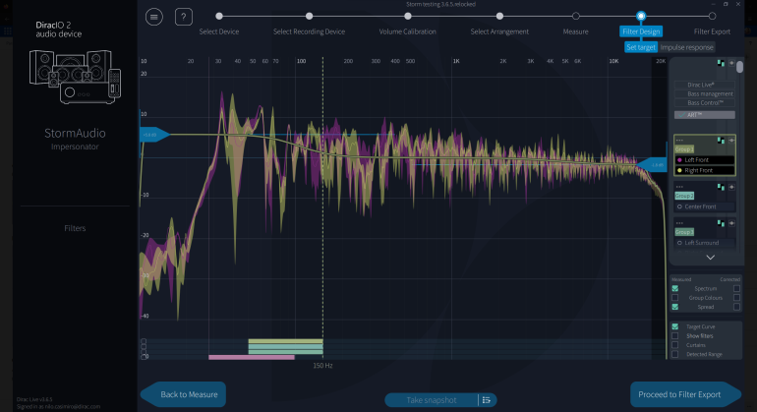
Task: Open the hamburger menu icon
Action: 154,17
